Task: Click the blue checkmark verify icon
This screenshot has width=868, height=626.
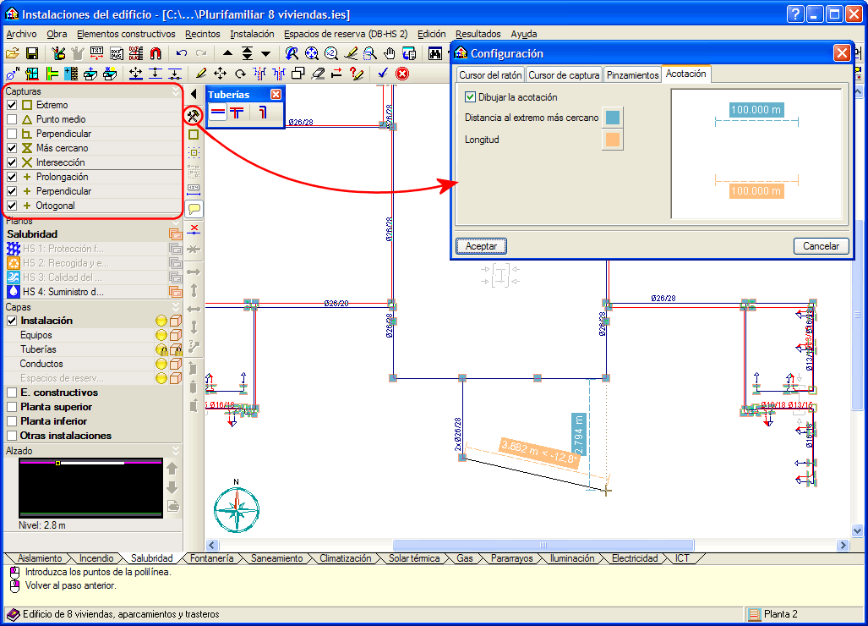Action: pos(383,73)
